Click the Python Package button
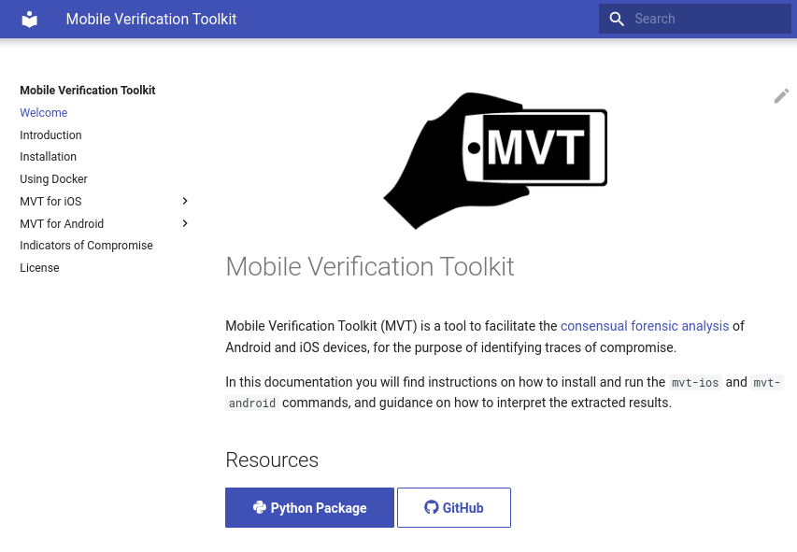This screenshot has width=797, height=552. coord(309,508)
